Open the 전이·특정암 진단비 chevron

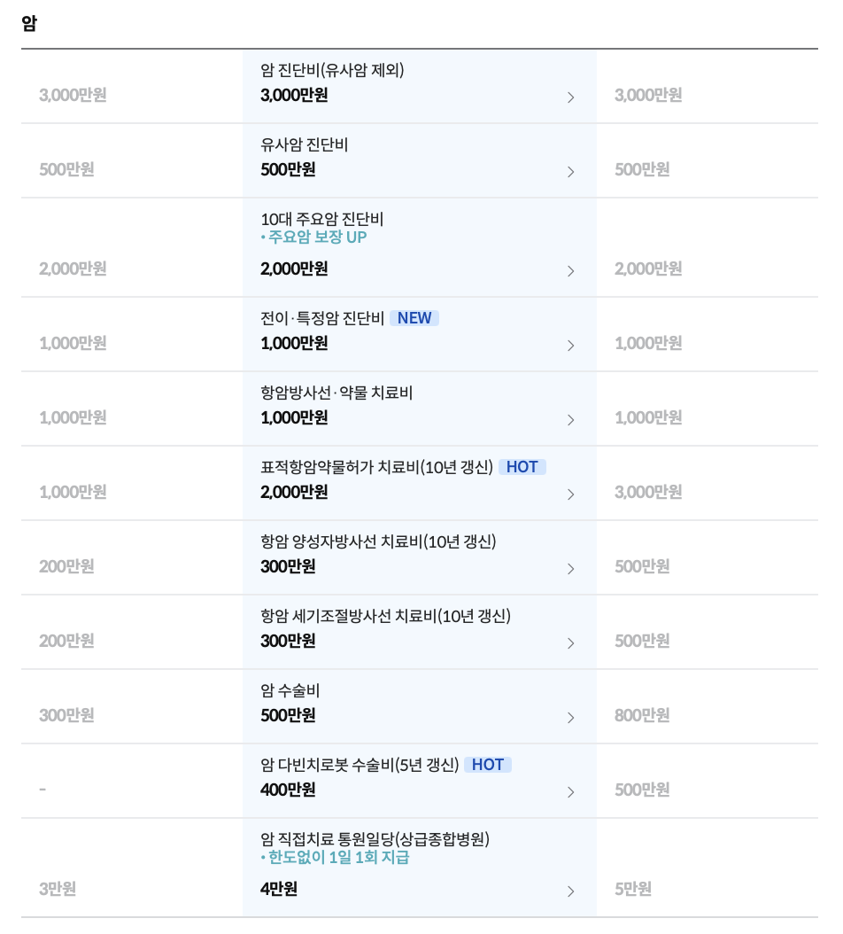point(570,346)
